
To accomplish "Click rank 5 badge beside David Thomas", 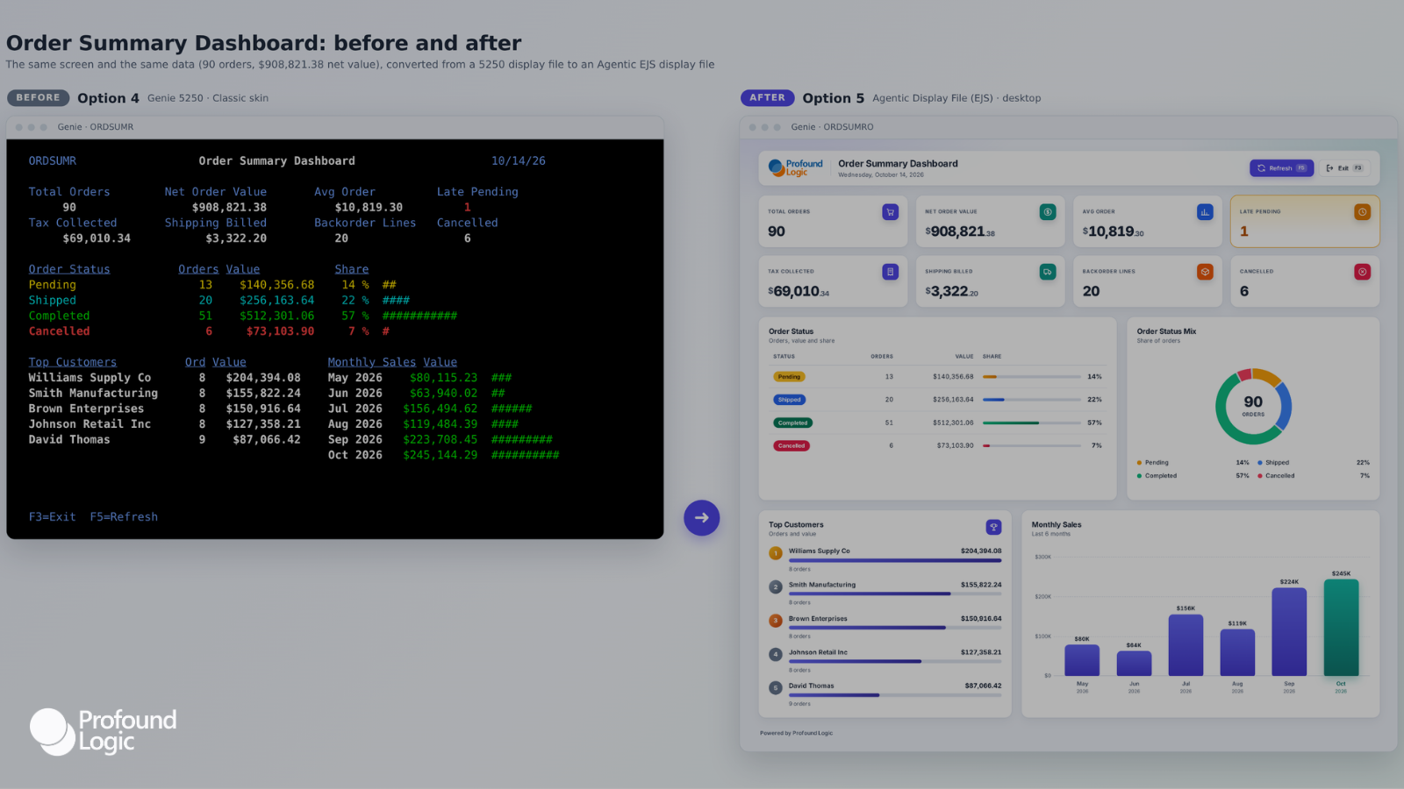I will coord(776,688).
